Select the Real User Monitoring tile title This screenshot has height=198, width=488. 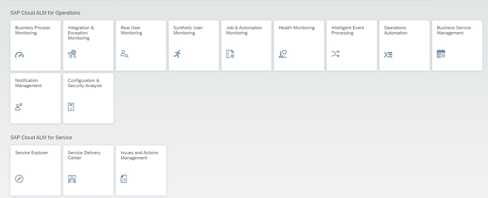pyautogui.click(x=131, y=30)
